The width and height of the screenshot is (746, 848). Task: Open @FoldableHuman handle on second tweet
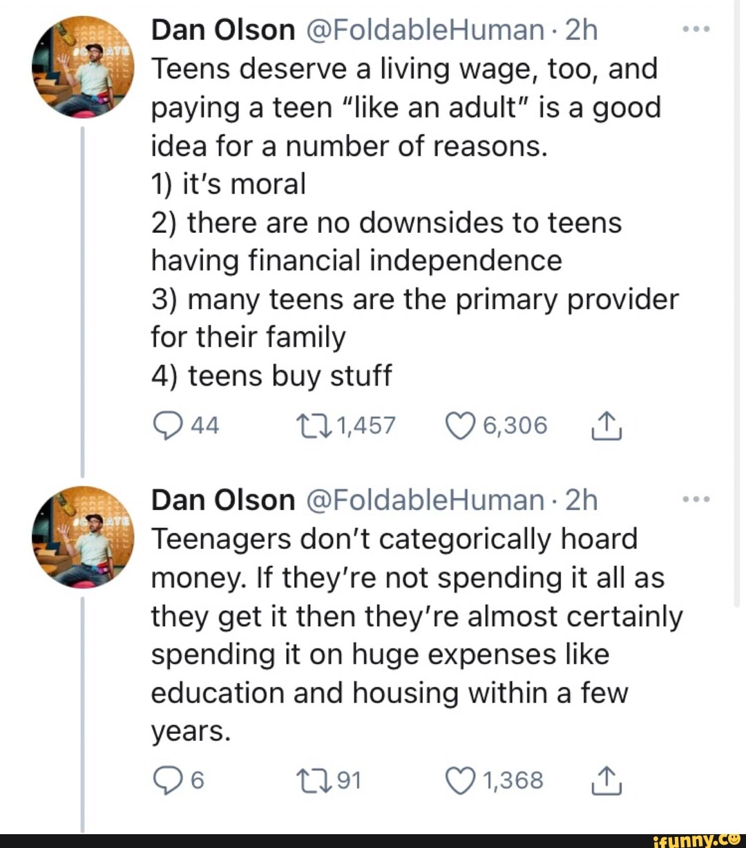click(x=423, y=500)
